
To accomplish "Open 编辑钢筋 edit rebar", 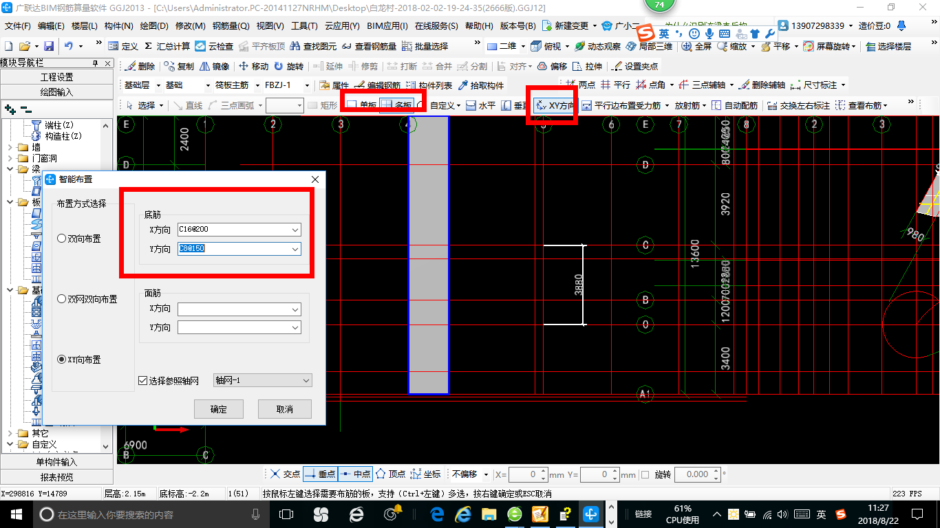I will [377, 86].
